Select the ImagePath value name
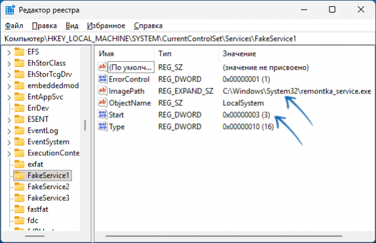 127,91
